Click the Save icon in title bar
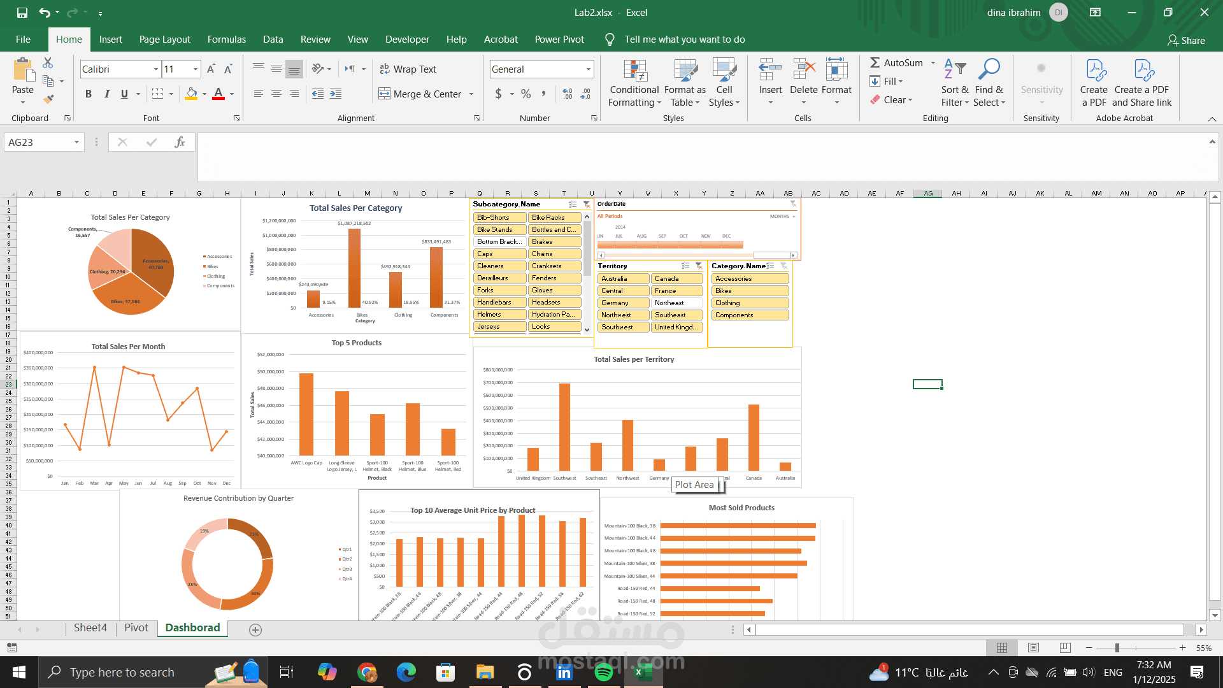Image resolution: width=1223 pixels, height=688 pixels. click(x=22, y=13)
